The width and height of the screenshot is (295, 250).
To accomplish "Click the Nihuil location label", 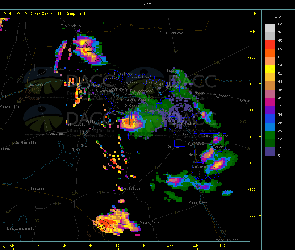I will pyautogui.click(x=78, y=150).
